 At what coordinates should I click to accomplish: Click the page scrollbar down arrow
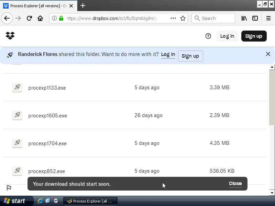pos(272,193)
